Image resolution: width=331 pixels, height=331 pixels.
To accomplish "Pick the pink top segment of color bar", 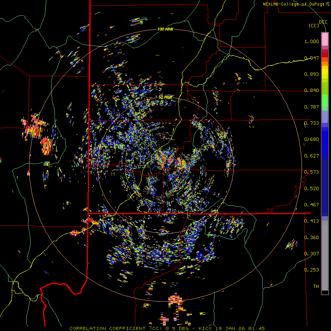I will [325, 39].
